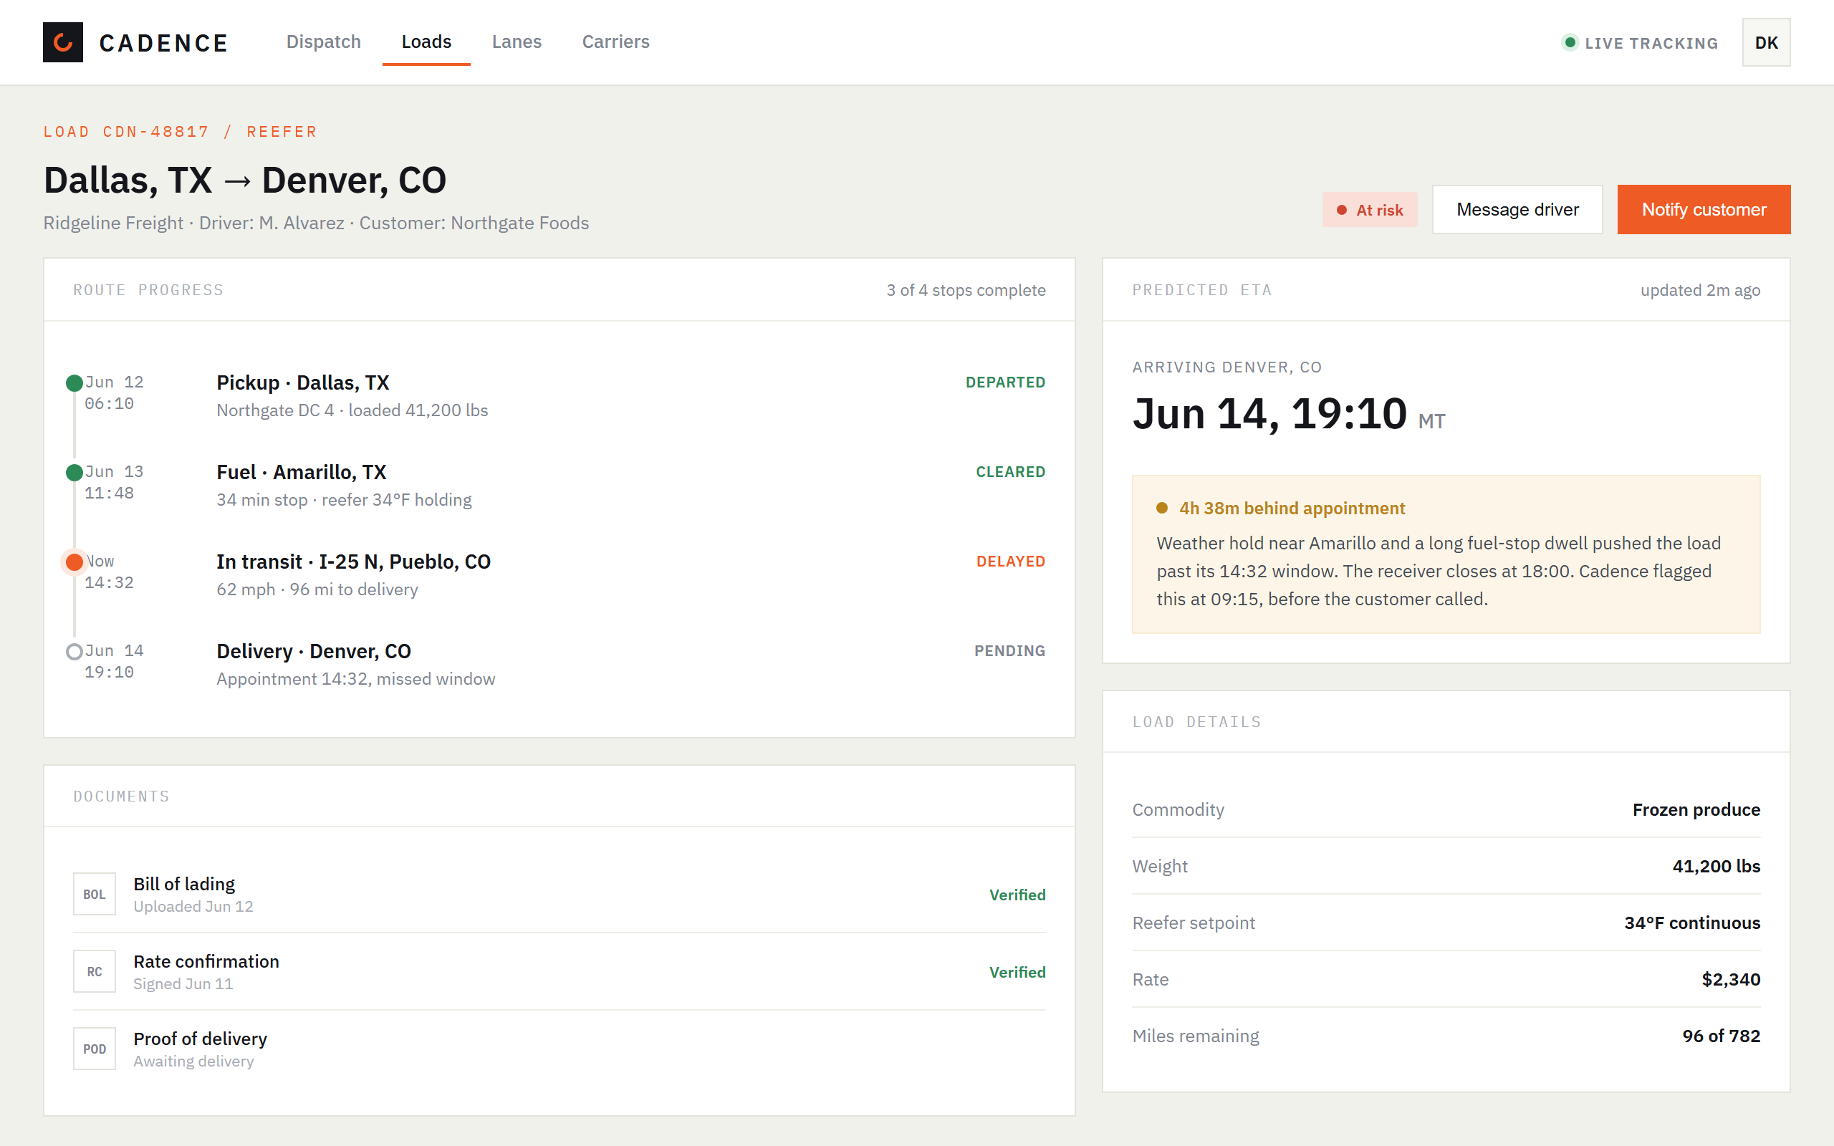Click the LOAD DETAILS section header
The width and height of the screenshot is (1834, 1146).
pyautogui.click(x=1196, y=722)
